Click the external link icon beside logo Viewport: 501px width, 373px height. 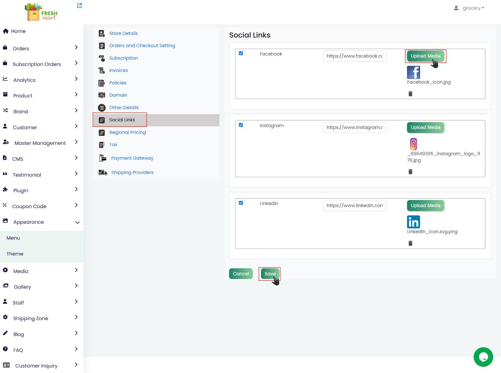[x=80, y=6]
